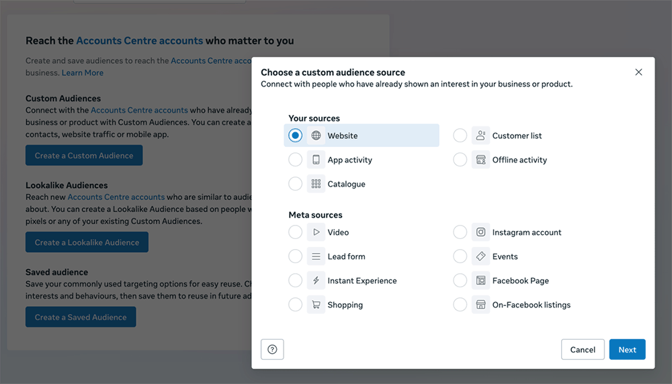Click the Offline activity store icon

(x=480, y=160)
